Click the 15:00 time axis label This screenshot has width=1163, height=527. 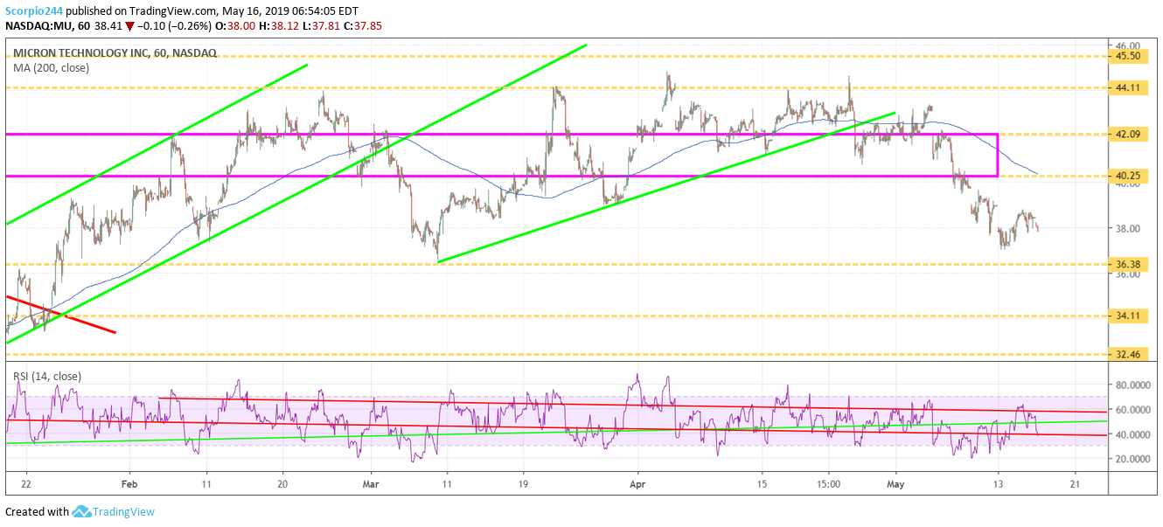pos(829,483)
